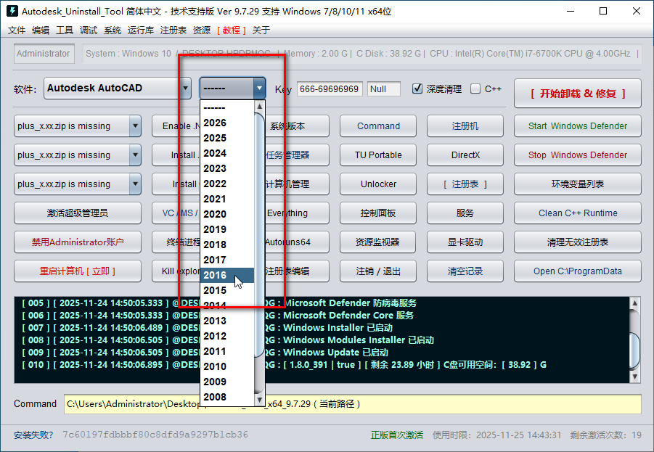Select 2020 in the version list
This screenshot has height=452, width=654.
click(227, 214)
